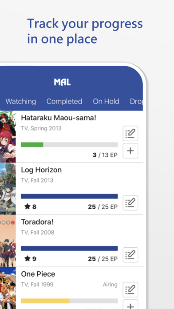Add episode with plus button for Hataraku Maou-sama!
174x309 pixels.
click(x=130, y=151)
